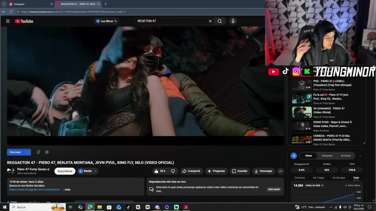This screenshot has width=376, height=211.
Task: Click the notification bell below the video
Action: tap(38, 152)
